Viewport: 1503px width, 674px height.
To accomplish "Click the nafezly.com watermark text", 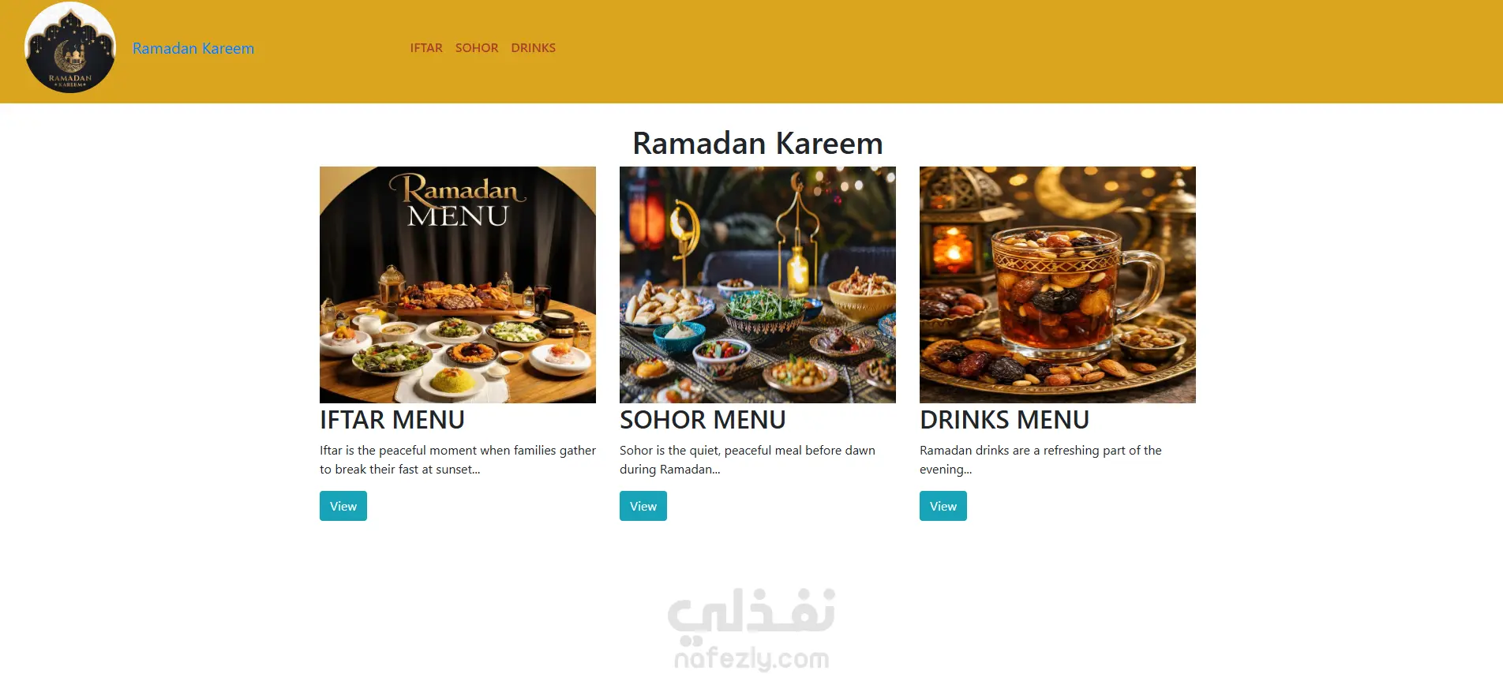I will tap(751, 658).
